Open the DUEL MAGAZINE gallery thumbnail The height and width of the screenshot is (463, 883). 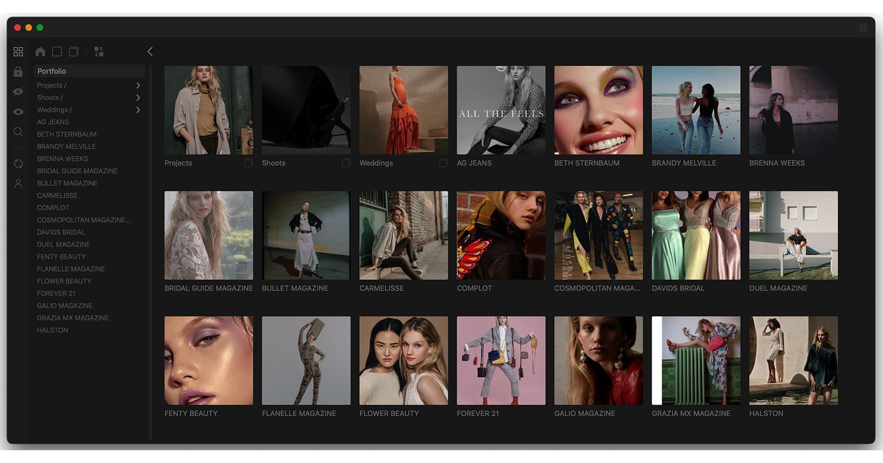(794, 235)
